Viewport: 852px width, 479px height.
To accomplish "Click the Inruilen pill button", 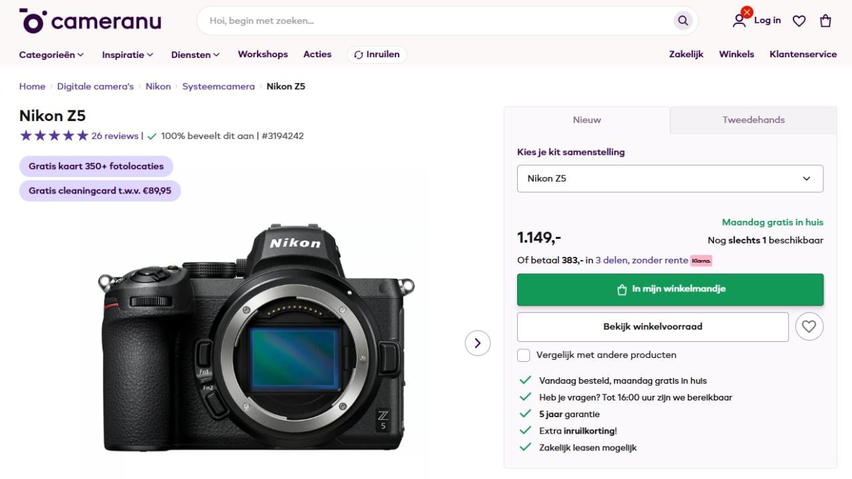I will point(377,55).
